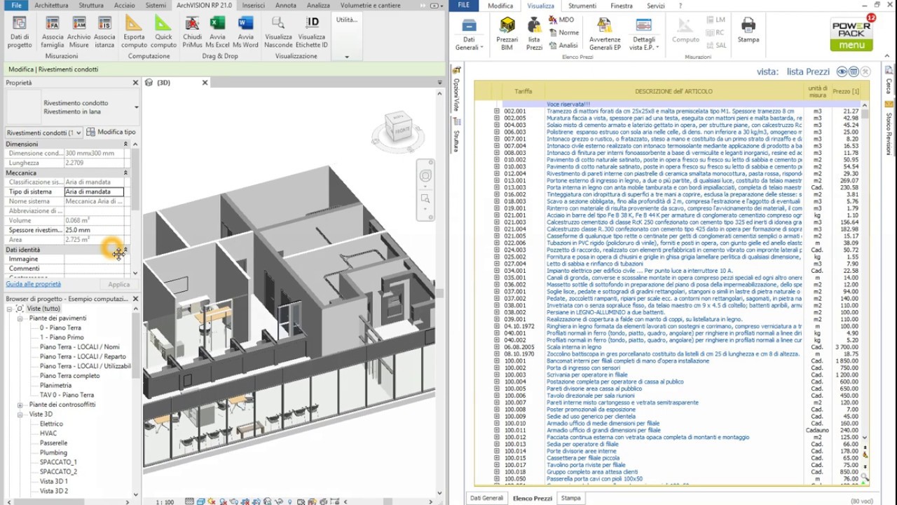The image size is (897, 505).
Task: Switch to Stampa bottom tab
Action: pos(570,498)
